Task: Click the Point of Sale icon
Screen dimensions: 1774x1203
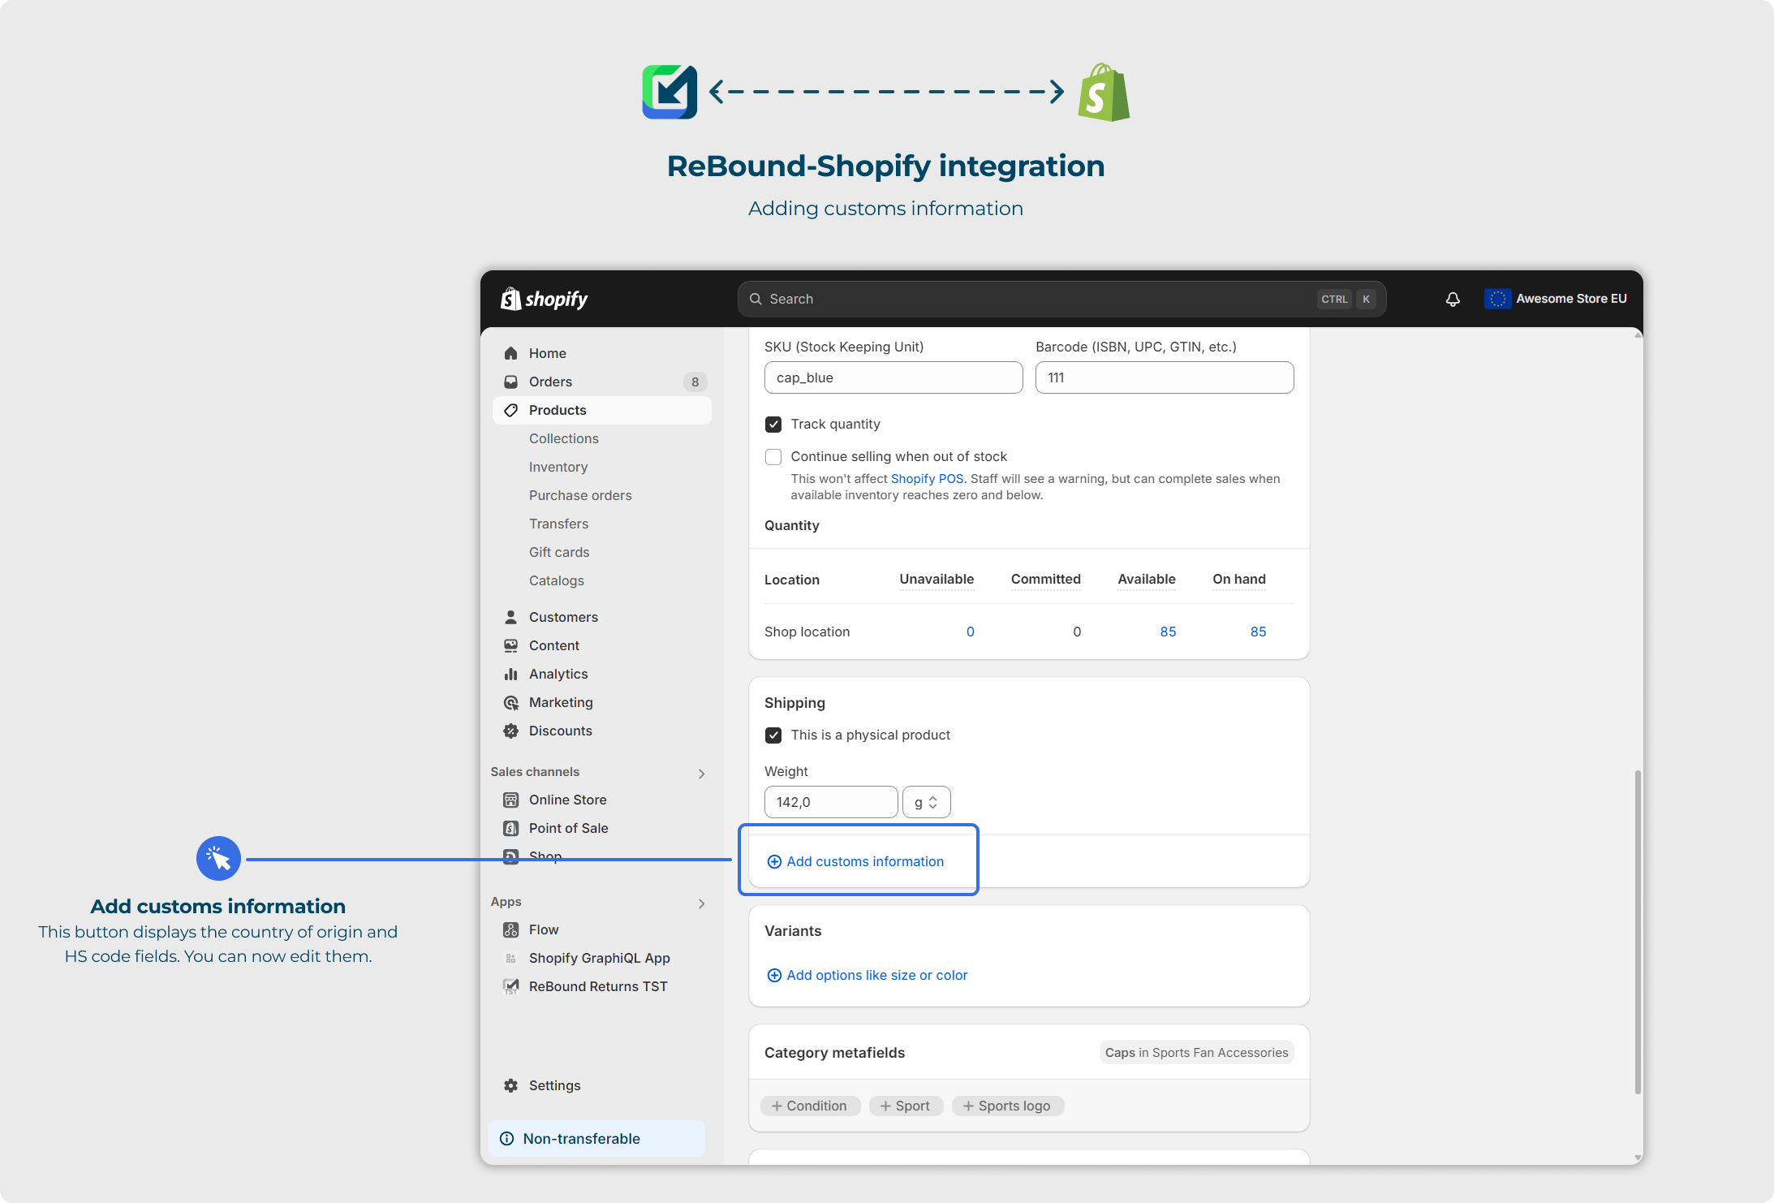Action: pyautogui.click(x=510, y=828)
